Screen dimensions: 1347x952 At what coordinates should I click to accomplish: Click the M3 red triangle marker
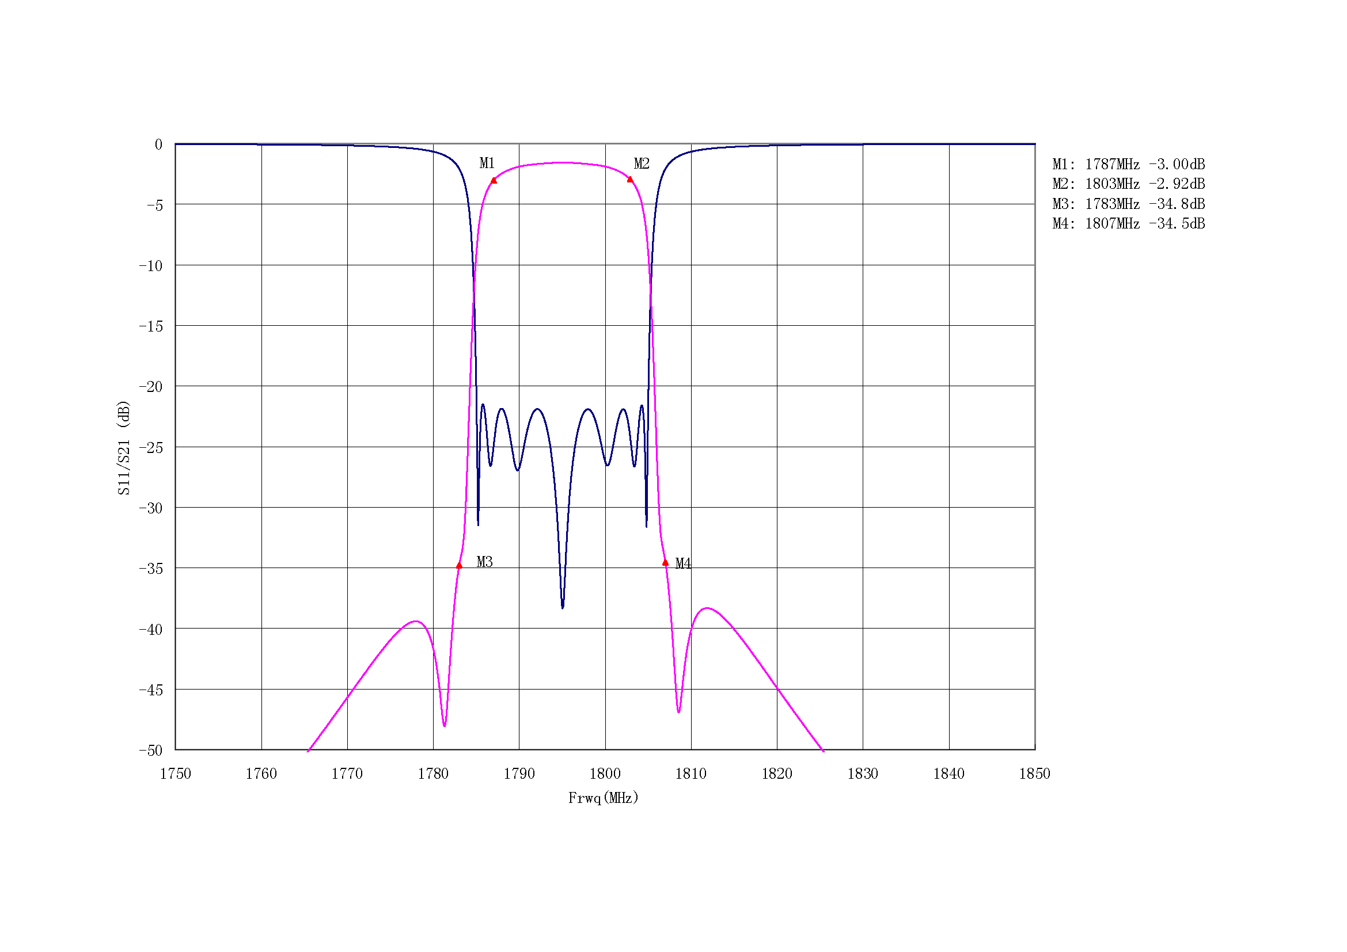tap(460, 566)
